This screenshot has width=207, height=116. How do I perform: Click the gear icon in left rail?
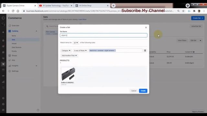point(3,98)
